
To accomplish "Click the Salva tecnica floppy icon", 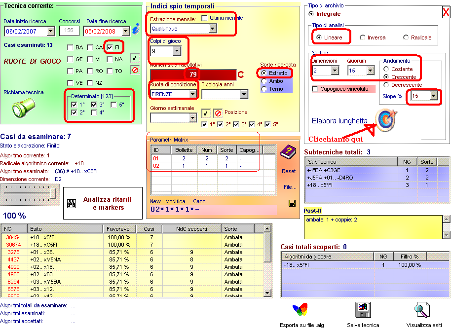I will 363,310.
